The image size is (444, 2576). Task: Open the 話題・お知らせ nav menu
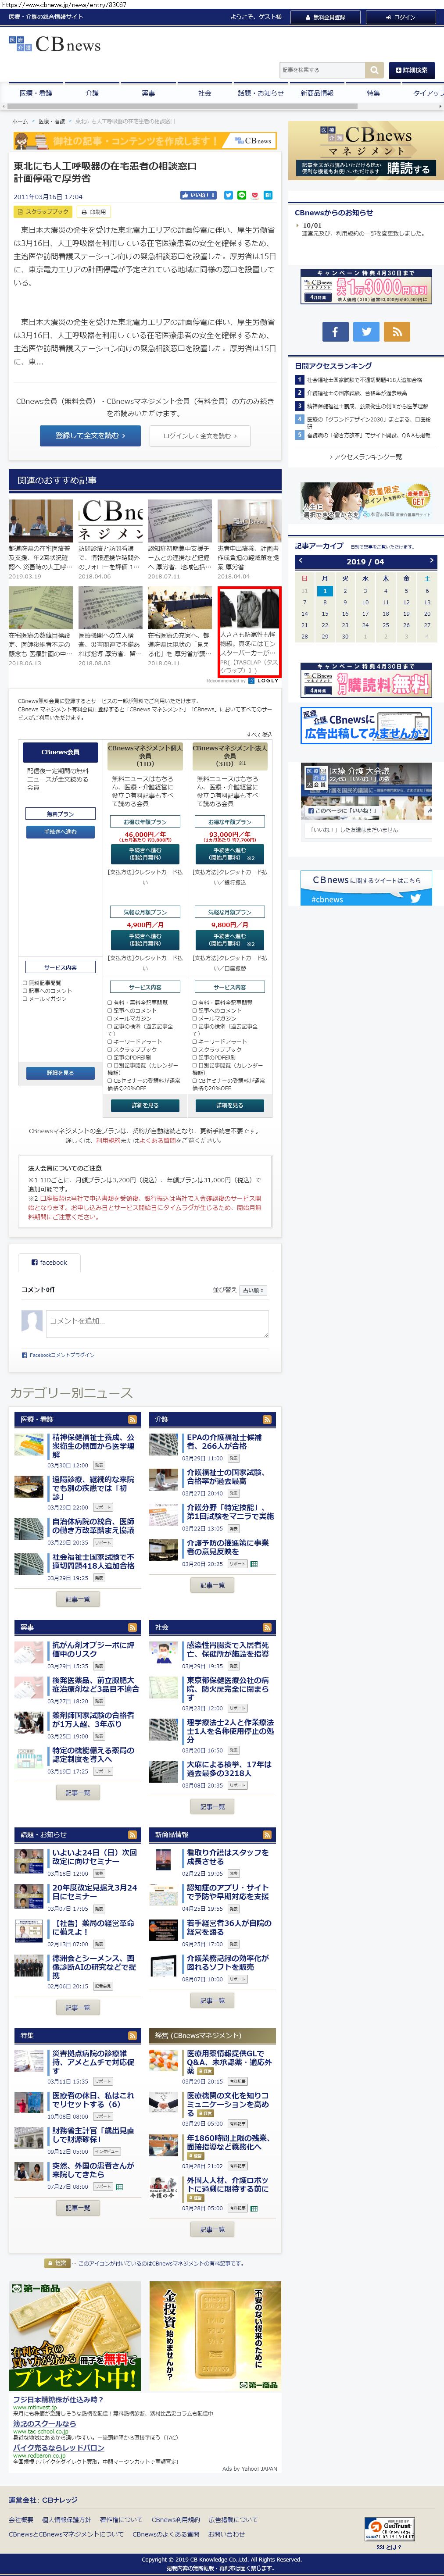coord(260,93)
